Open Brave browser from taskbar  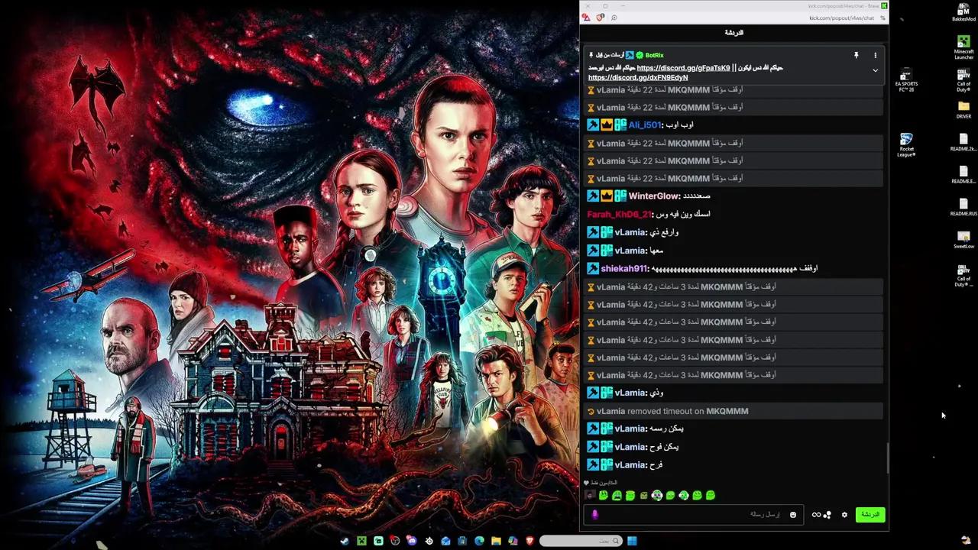pos(529,541)
